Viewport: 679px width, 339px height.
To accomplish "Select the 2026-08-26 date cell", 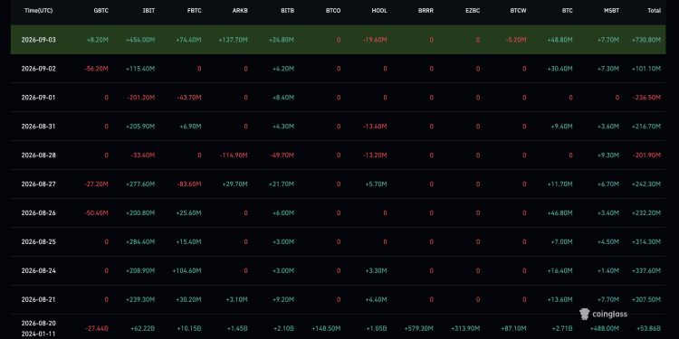I will point(39,213).
